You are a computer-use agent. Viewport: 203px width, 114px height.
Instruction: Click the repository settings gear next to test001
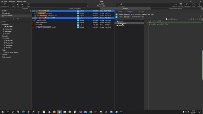(x=31, y=11)
